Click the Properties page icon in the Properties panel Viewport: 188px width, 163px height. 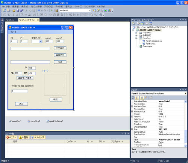click(x=142, y=97)
